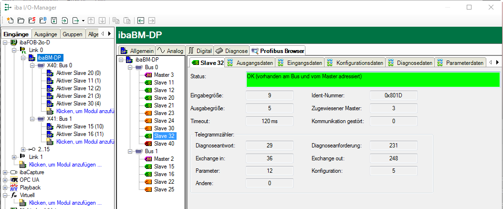Add module link under X40: Bus 0
This screenshot has width=503, height=209.
pos(85,111)
